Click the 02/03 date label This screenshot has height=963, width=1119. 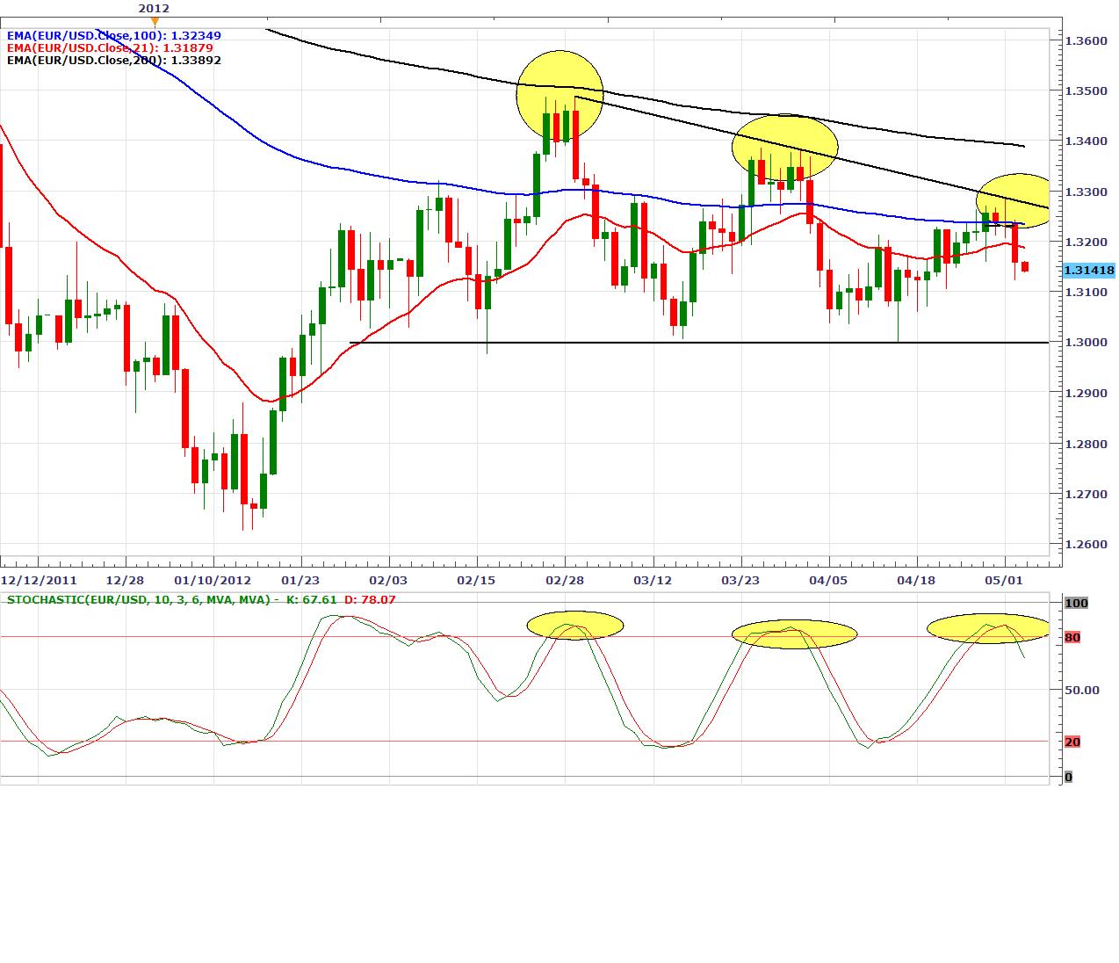point(388,580)
